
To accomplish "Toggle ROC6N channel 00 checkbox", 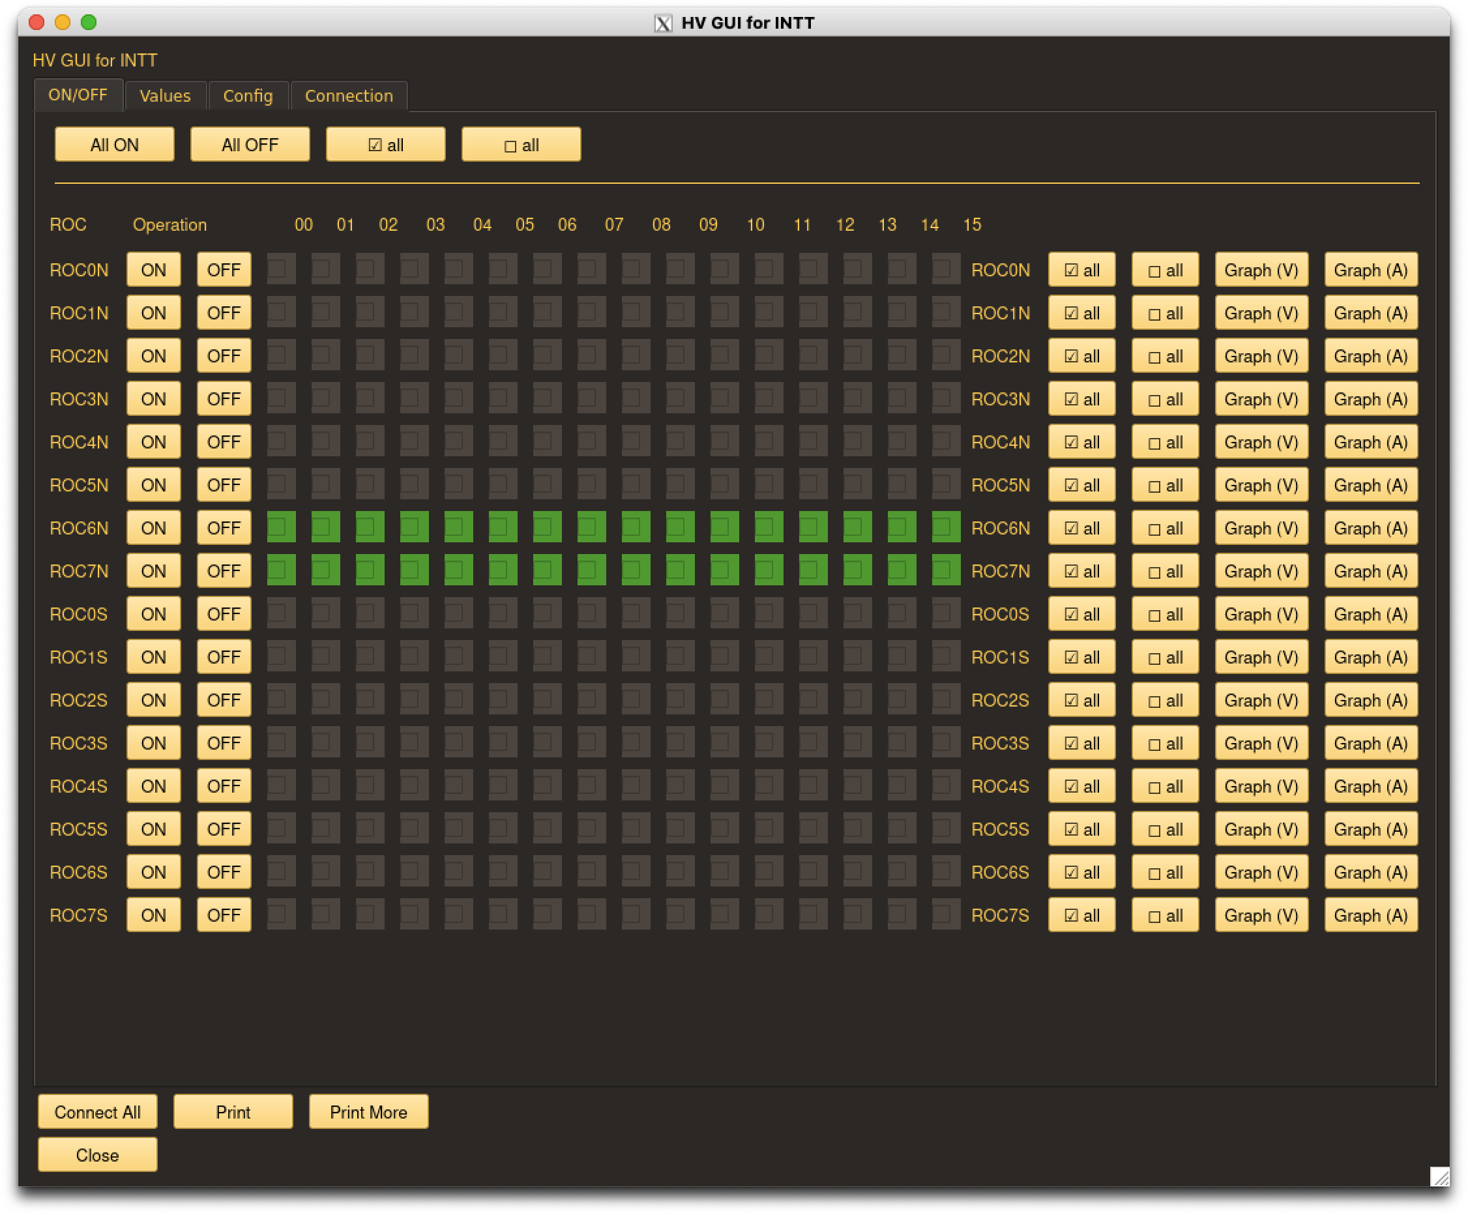I will coord(281,528).
